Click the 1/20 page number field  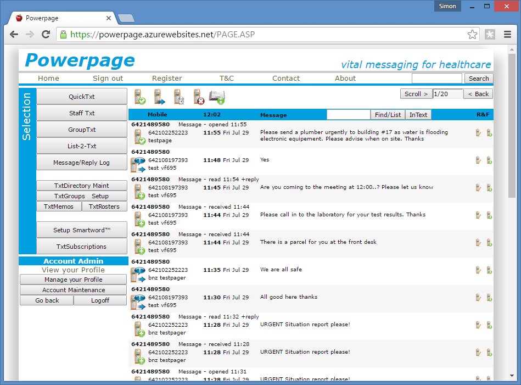coord(447,94)
